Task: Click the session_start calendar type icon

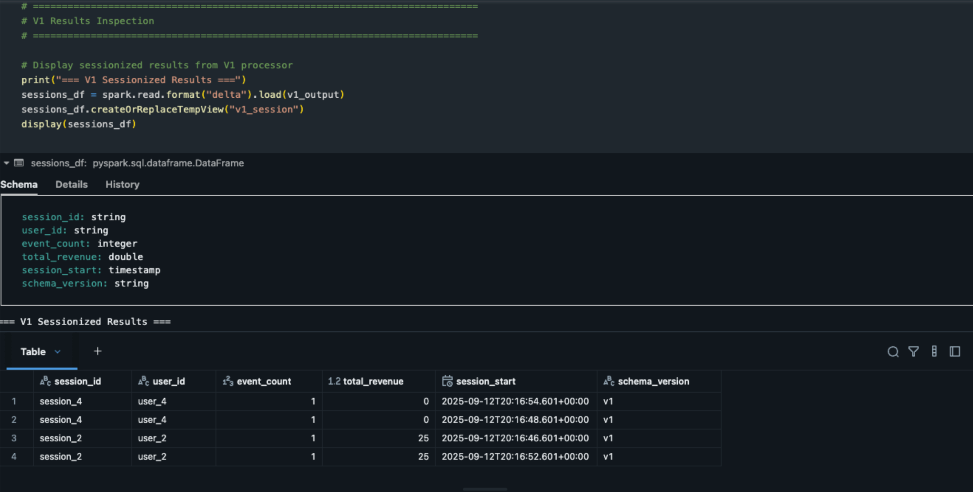Action: pos(447,381)
